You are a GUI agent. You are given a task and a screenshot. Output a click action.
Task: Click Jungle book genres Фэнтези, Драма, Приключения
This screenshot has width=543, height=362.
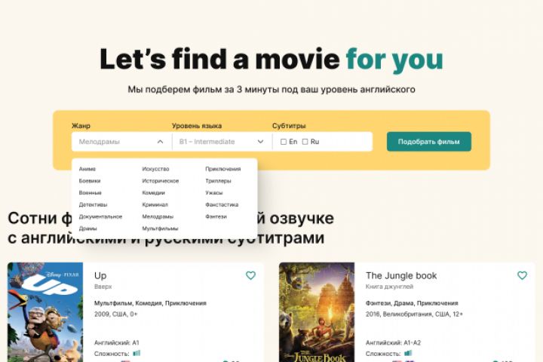[x=412, y=303]
